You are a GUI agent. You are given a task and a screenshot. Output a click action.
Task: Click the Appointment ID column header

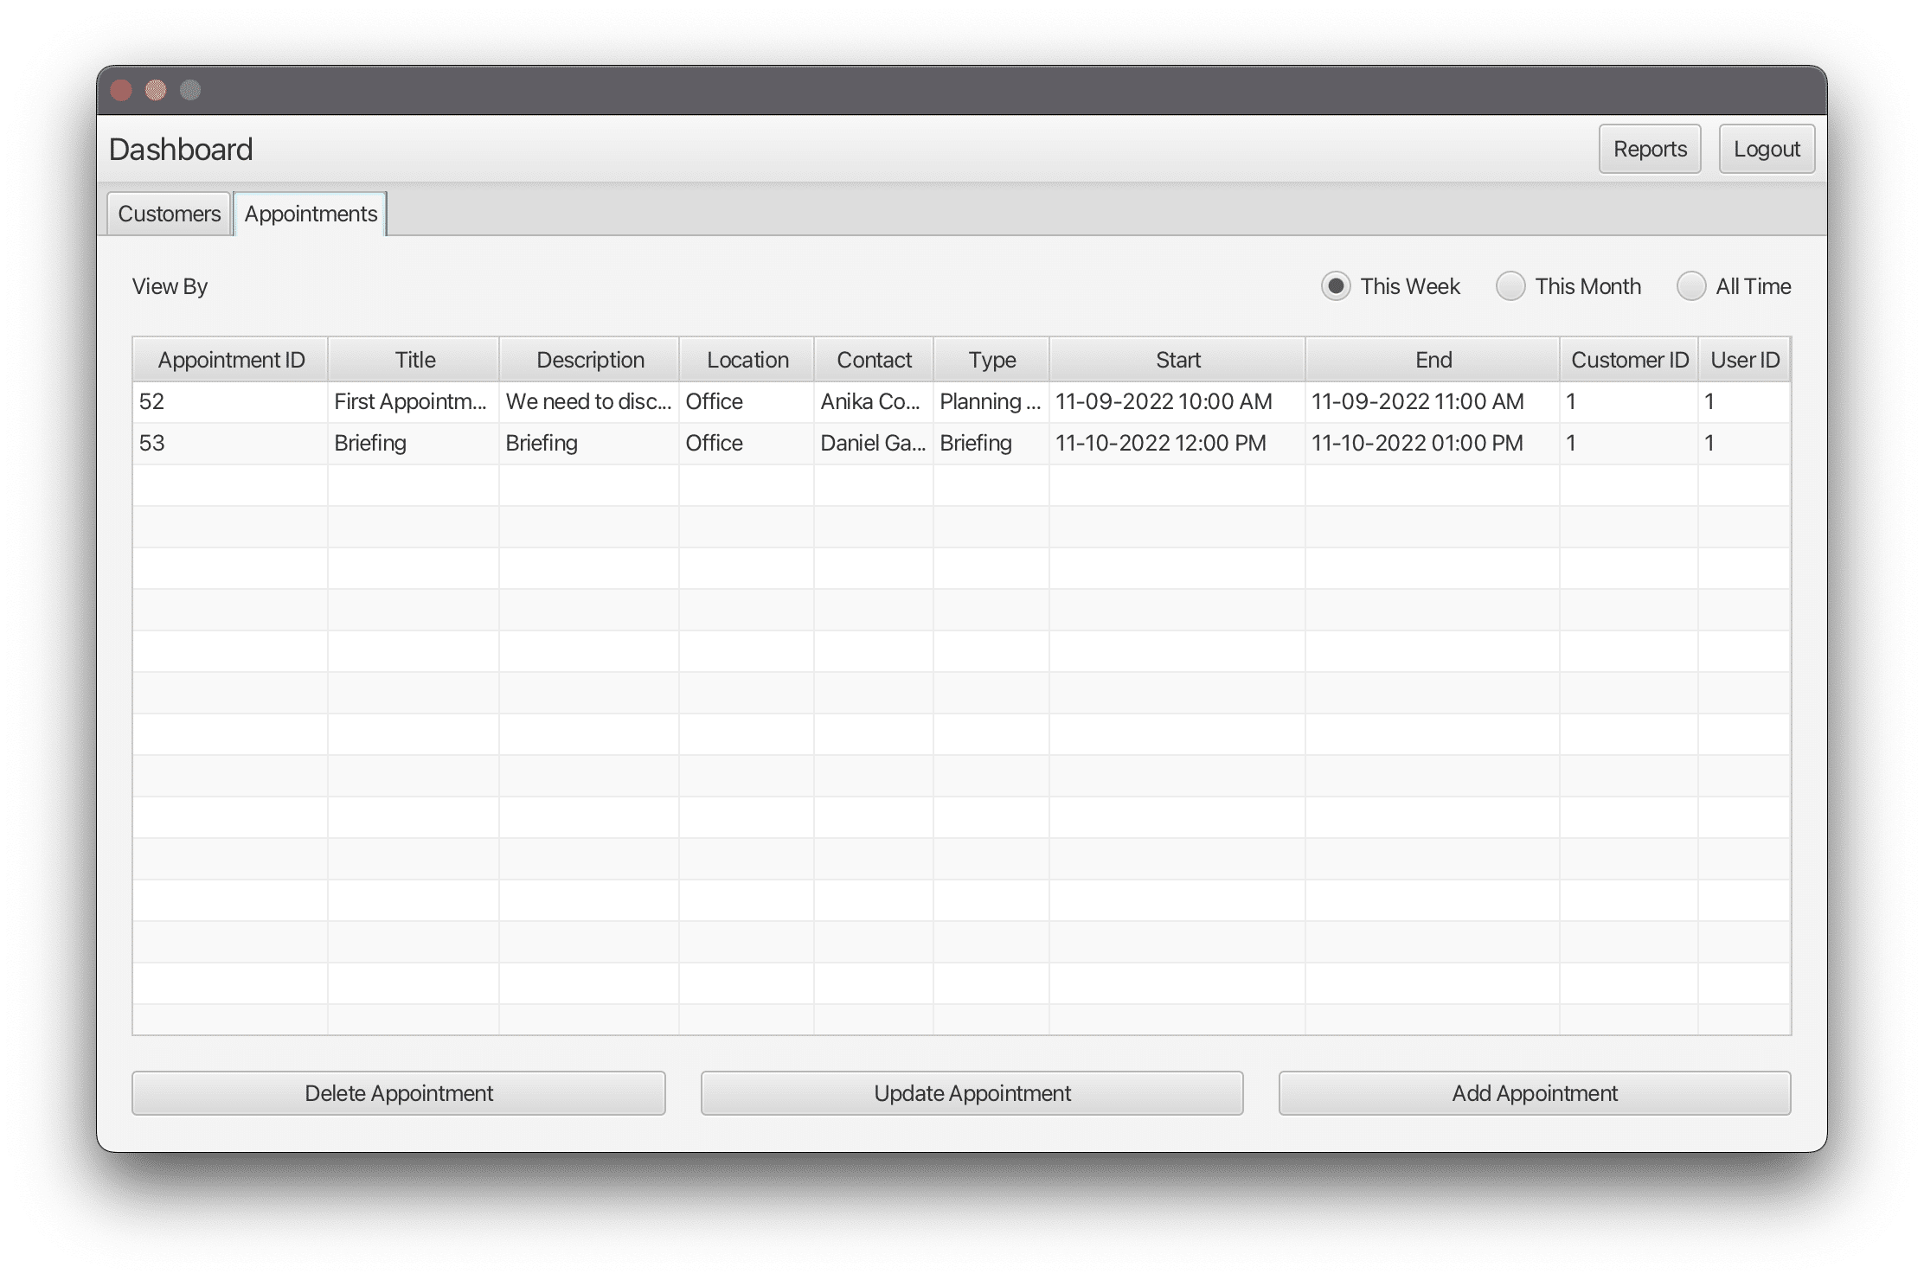(x=233, y=360)
